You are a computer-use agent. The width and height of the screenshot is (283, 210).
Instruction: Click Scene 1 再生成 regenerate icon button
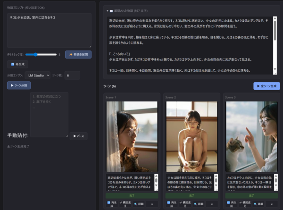coord(112,204)
